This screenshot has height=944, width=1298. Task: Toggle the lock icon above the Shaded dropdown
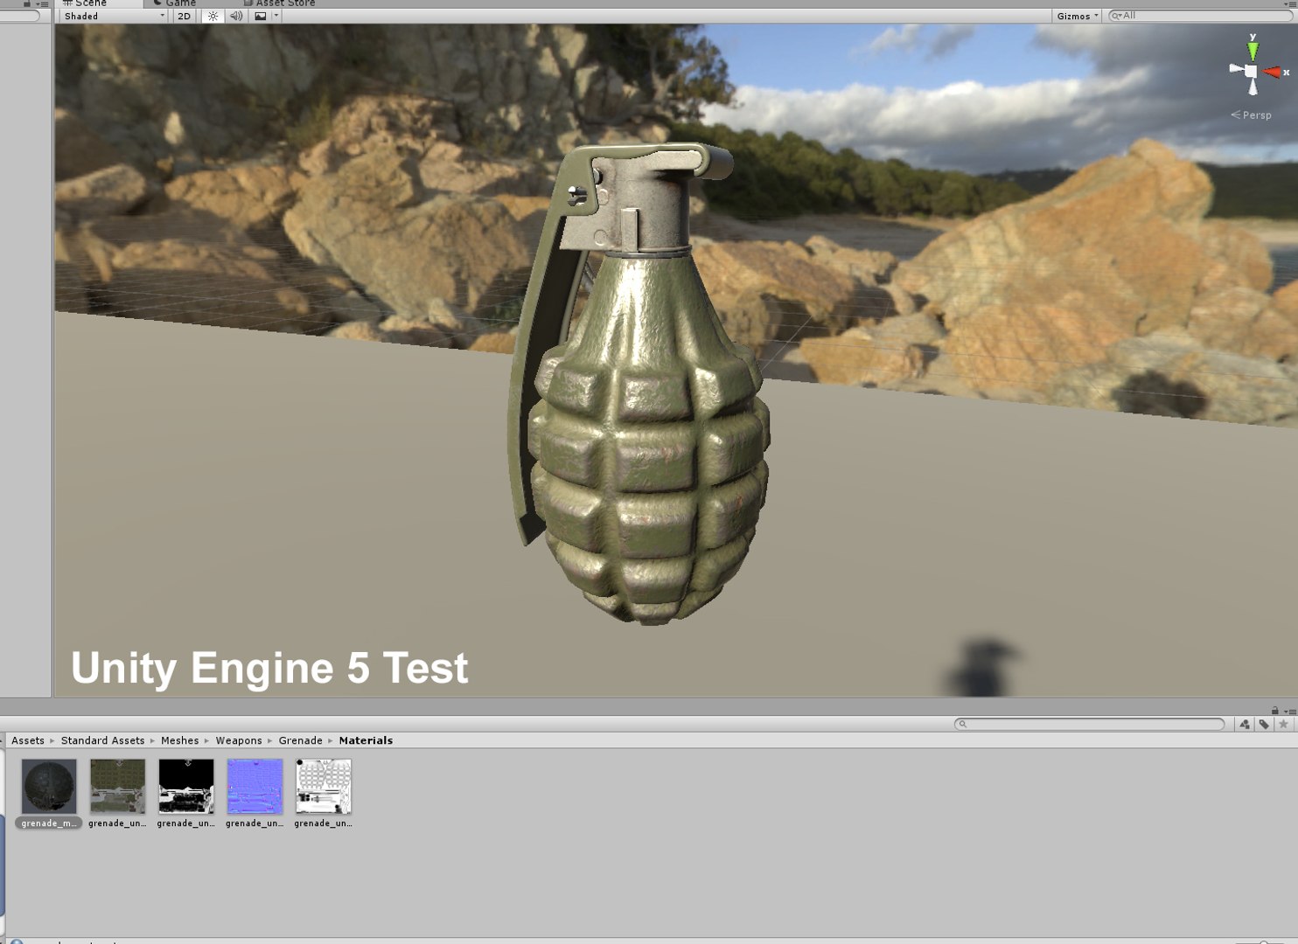point(26,3)
